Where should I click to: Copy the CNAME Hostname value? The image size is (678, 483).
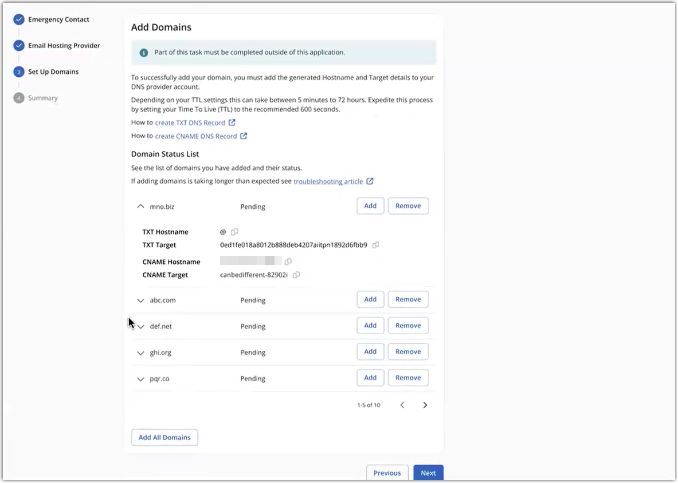pyautogui.click(x=288, y=262)
